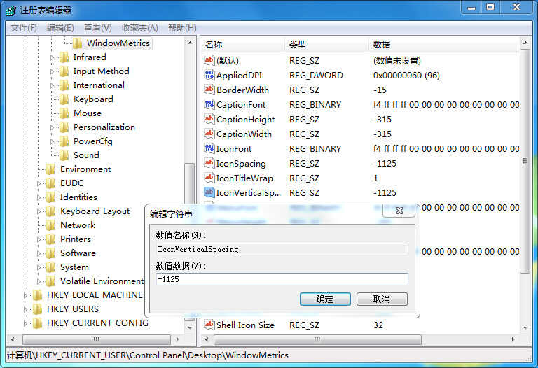Open the 文件(F) menu

[x=23, y=28]
